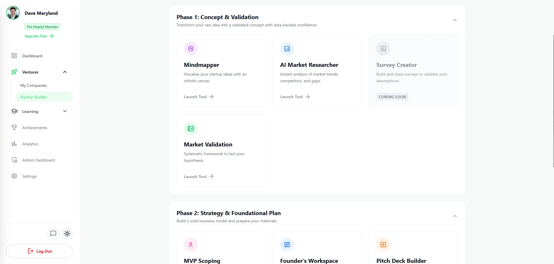Click the Admin Dashboard shield icon
This screenshot has height=264, width=554.
pos(14,160)
